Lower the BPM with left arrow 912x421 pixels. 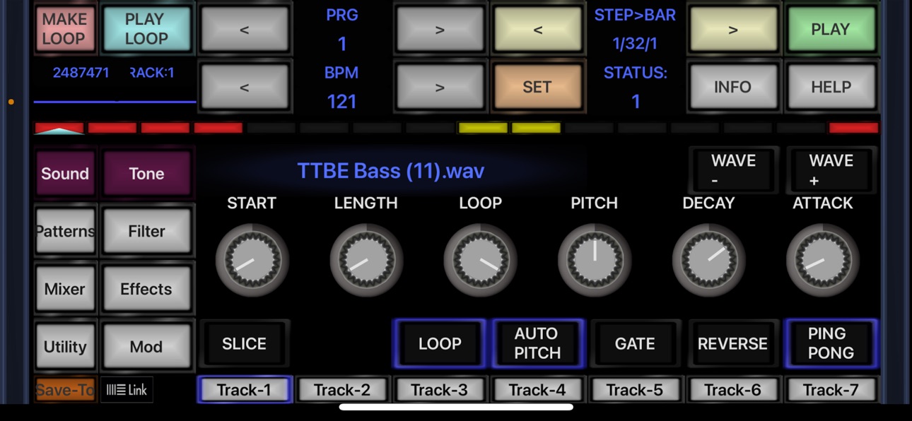point(245,87)
